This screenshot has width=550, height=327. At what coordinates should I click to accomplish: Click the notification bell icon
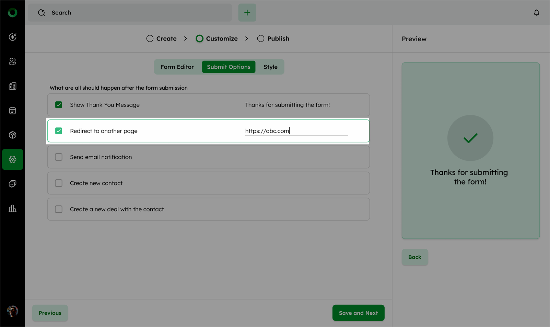(536, 13)
